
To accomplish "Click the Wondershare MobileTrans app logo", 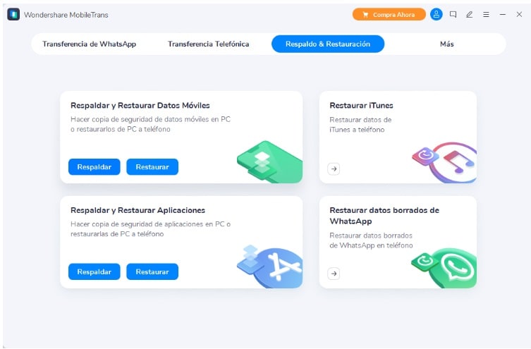I will 13,15.
